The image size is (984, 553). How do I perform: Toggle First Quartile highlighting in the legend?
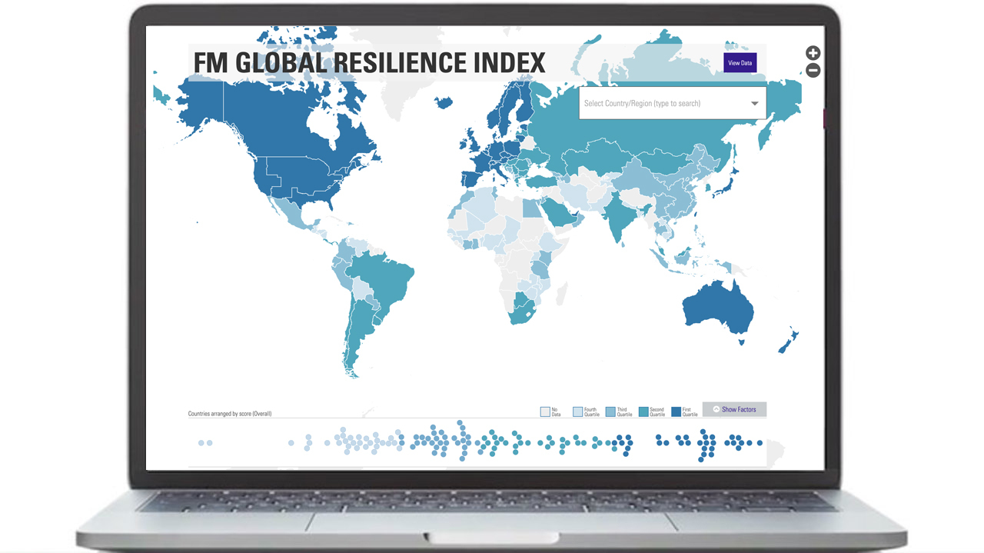coord(675,411)
